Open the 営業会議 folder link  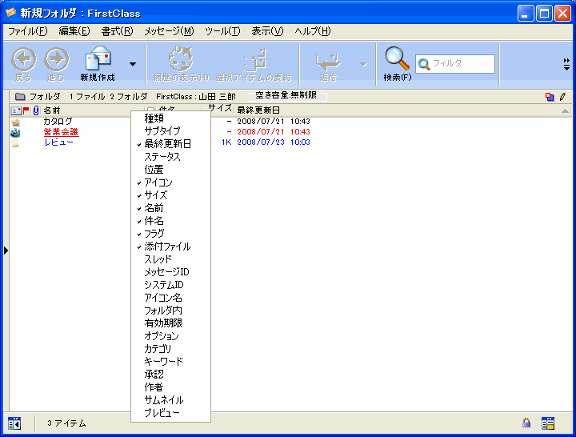tap(61, 132)
